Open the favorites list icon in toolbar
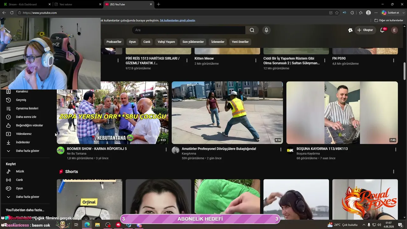 coord(361,13)
